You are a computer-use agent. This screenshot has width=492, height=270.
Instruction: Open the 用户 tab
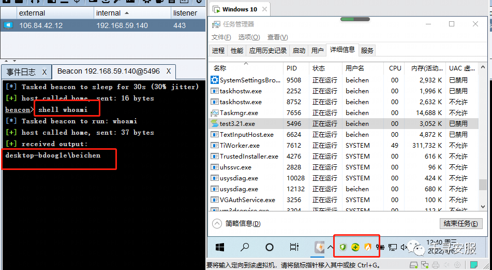point(317,51)
